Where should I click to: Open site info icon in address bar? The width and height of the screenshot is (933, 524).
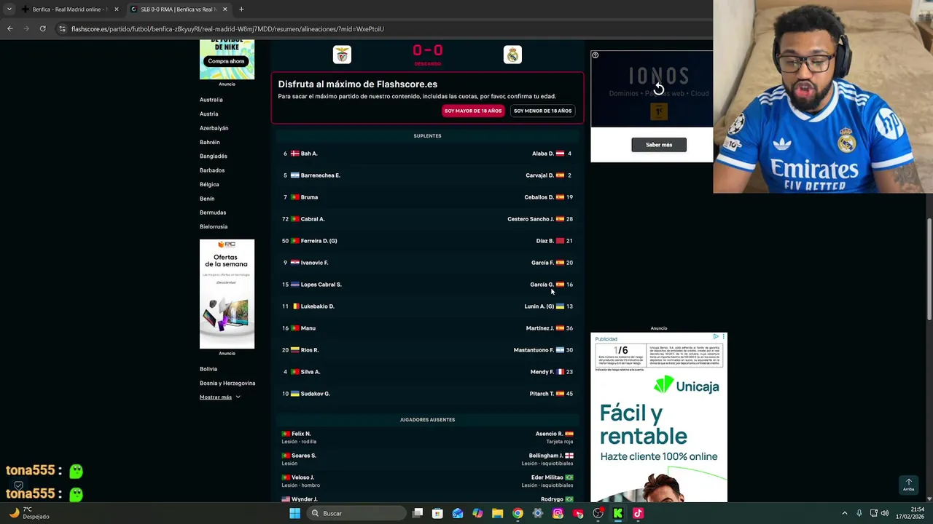point(62,29)
